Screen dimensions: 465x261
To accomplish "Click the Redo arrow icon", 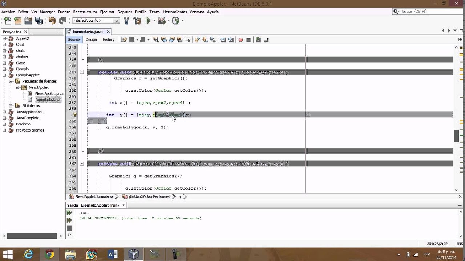I will point(62,21).
